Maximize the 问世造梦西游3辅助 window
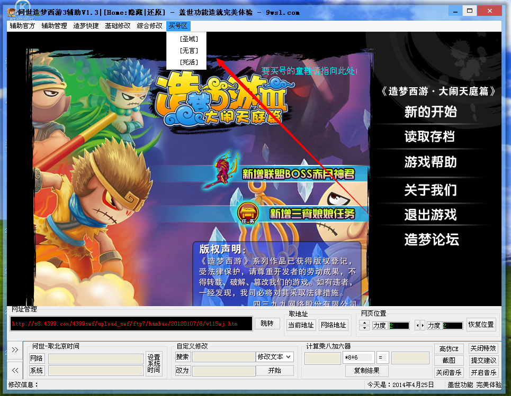 click(x=470, y=11)
